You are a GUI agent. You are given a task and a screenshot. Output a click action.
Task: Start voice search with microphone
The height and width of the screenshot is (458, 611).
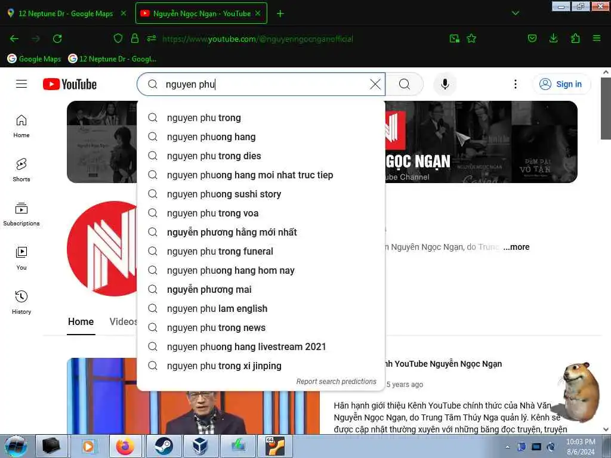click(445, 84)
